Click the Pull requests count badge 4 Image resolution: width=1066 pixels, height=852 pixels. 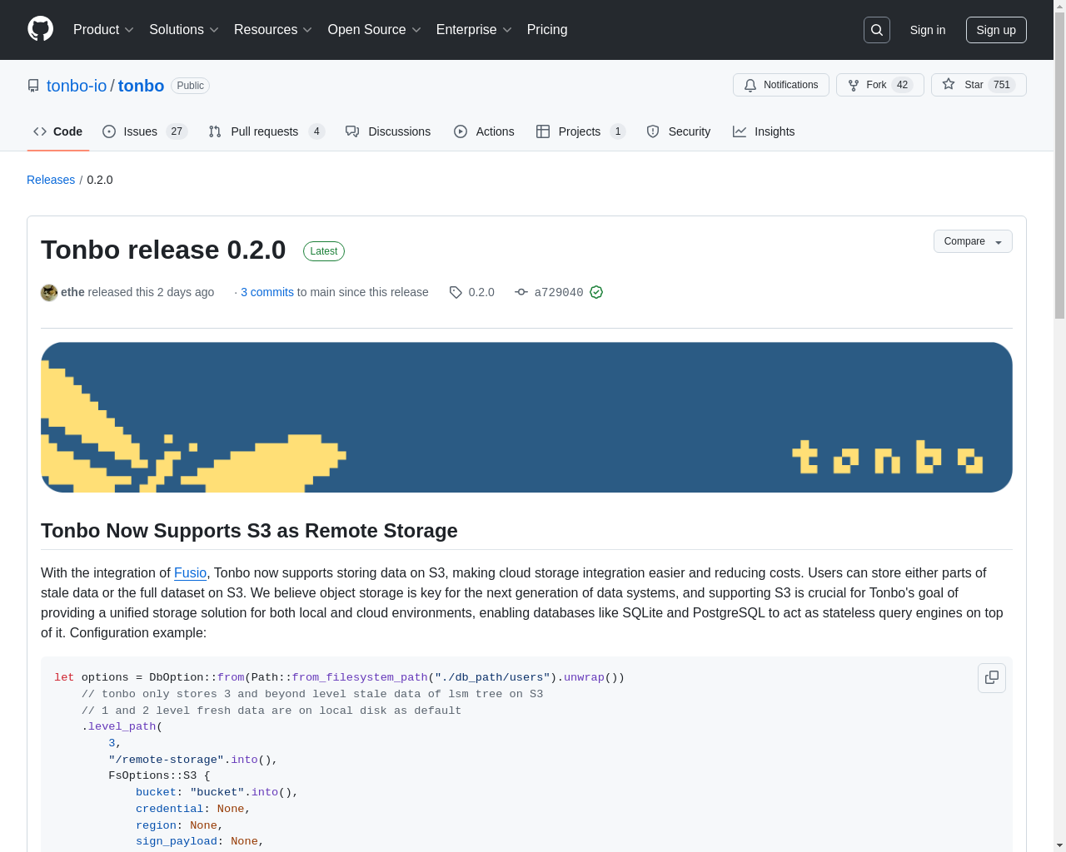(x=316, y=131)
